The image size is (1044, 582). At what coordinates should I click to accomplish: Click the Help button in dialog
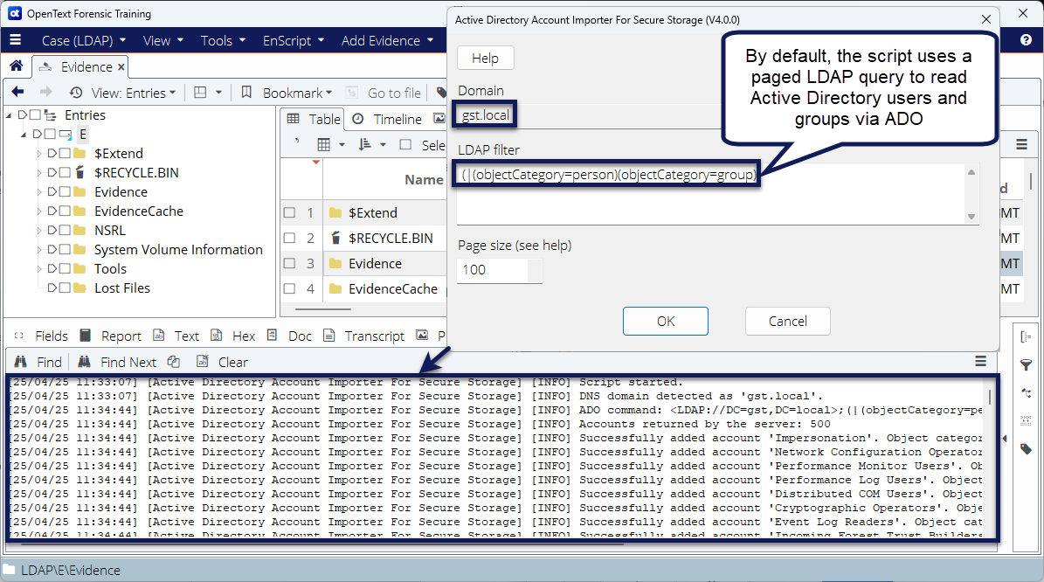[x=486, y=58]
